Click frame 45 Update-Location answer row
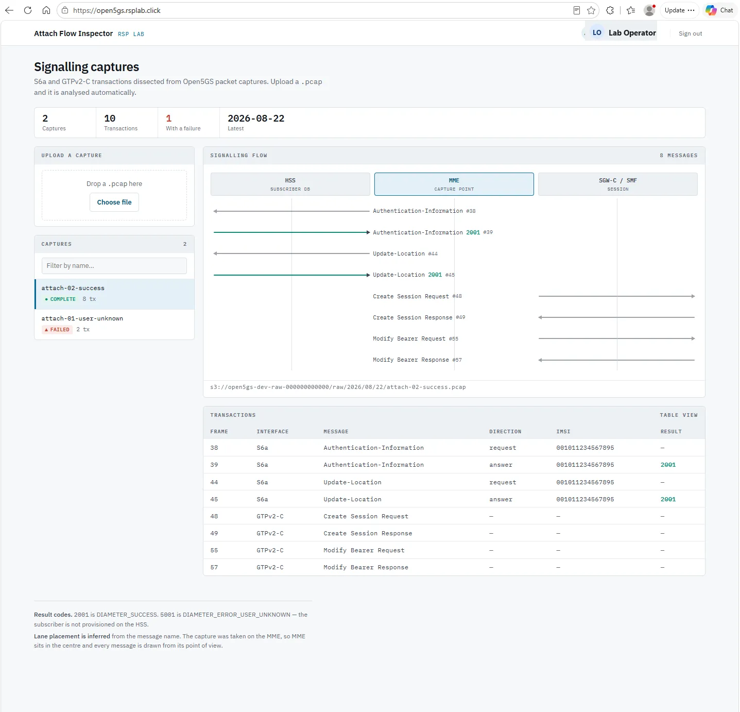Image resolution: width=740 pixels, height=712 pixels. 454,499
